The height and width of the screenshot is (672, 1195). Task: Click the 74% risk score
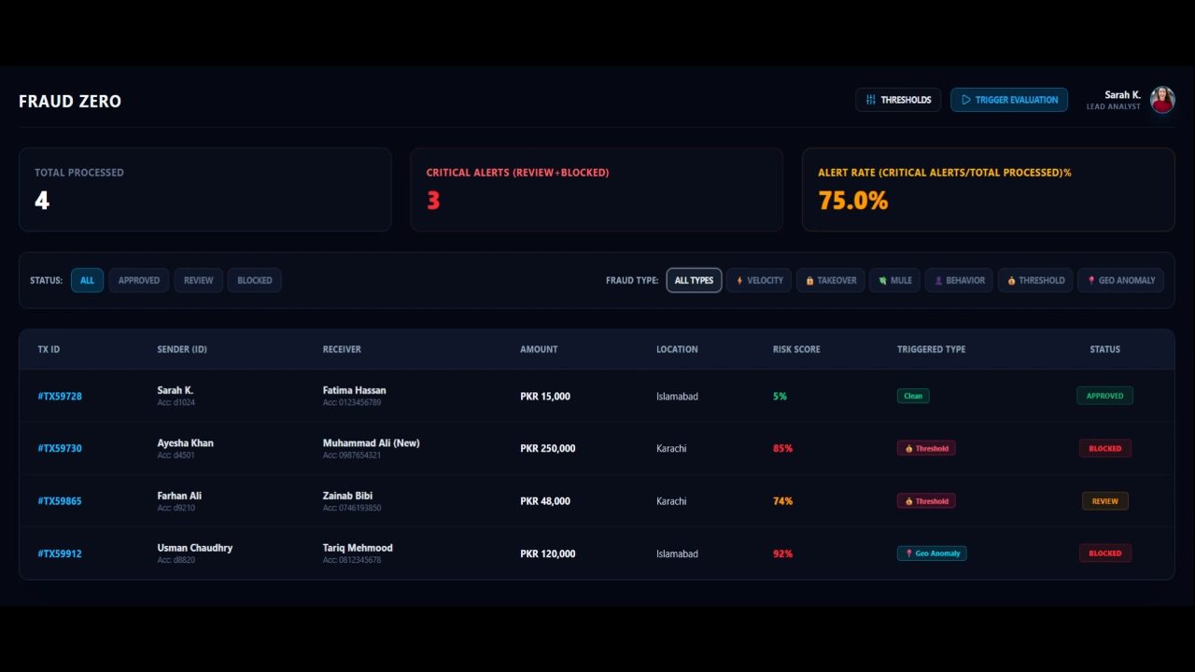782,501
